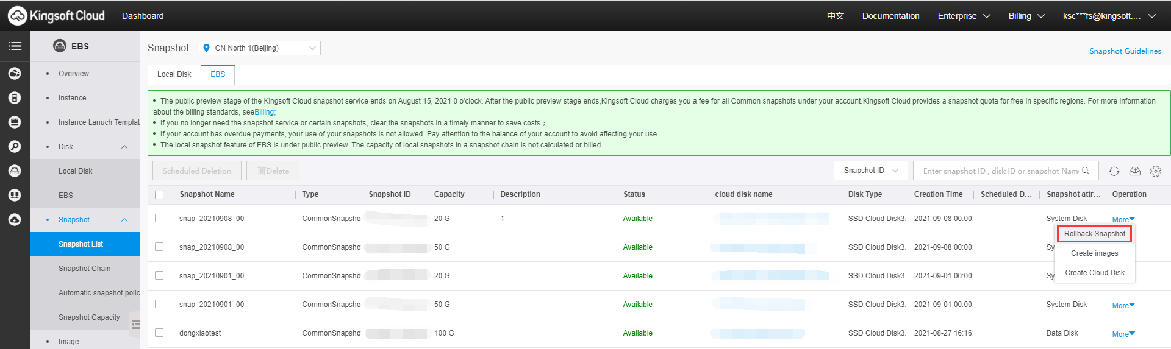
Task: Open the stacked-database icon in the dark rail
Action: [15, 122]
